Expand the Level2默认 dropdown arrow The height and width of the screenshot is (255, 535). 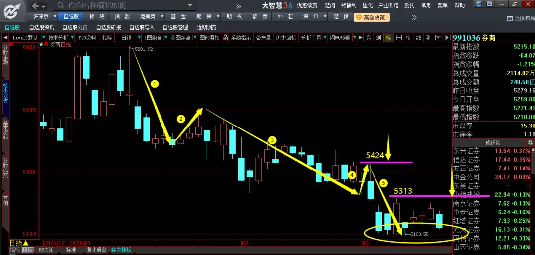43,38
